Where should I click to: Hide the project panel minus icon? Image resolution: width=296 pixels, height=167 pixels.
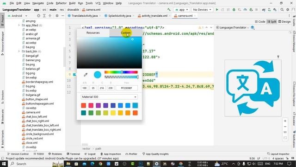[x=62, y=16]
